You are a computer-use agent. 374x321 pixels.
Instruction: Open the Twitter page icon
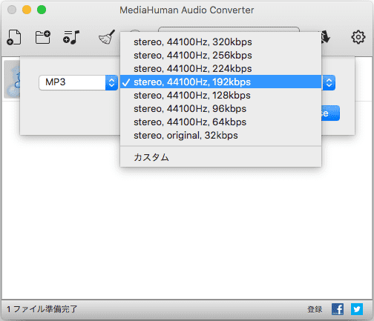click(x=357, y=309)
